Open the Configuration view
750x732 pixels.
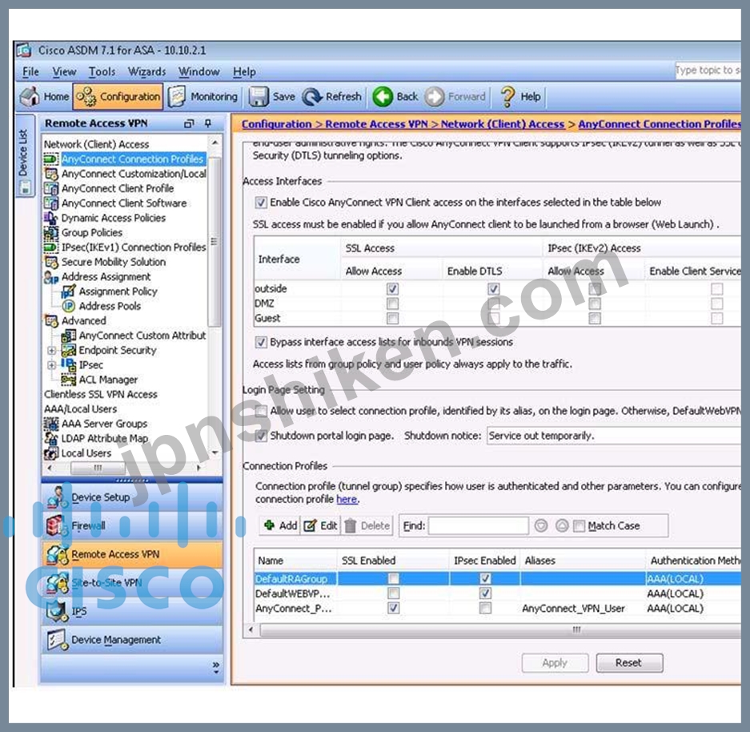118,97
